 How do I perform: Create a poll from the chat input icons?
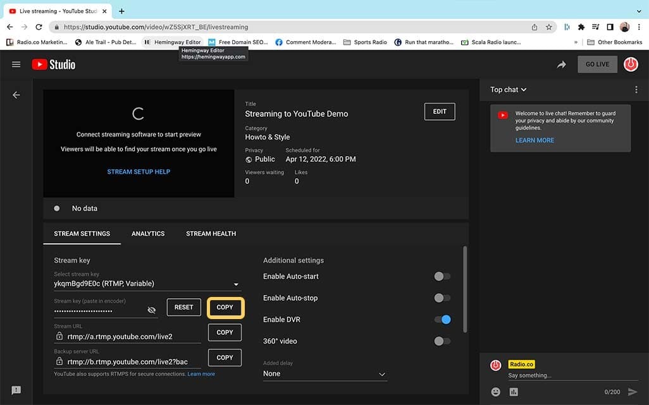pyautogui.click(x=514, y=392)
